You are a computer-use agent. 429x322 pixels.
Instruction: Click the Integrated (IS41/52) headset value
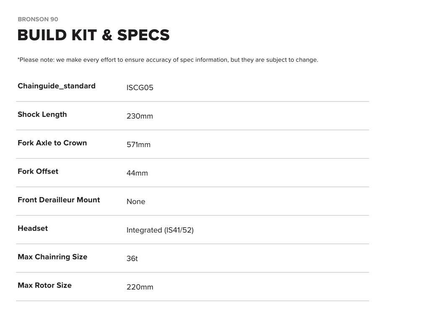coord(160,230)
